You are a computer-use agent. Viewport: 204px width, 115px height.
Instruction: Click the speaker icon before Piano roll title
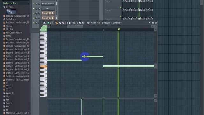88,23
